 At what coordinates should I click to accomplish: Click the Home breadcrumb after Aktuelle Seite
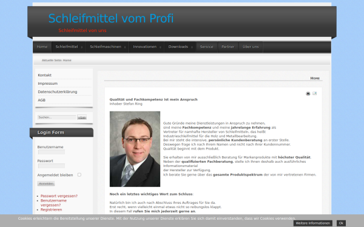point(67,60)
